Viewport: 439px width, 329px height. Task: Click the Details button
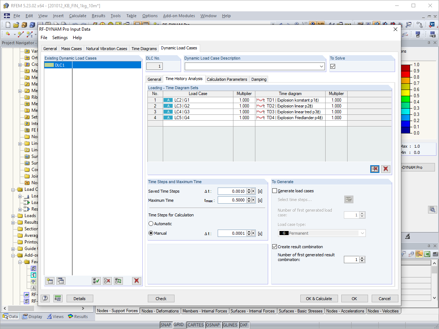[x=80, y=298]
